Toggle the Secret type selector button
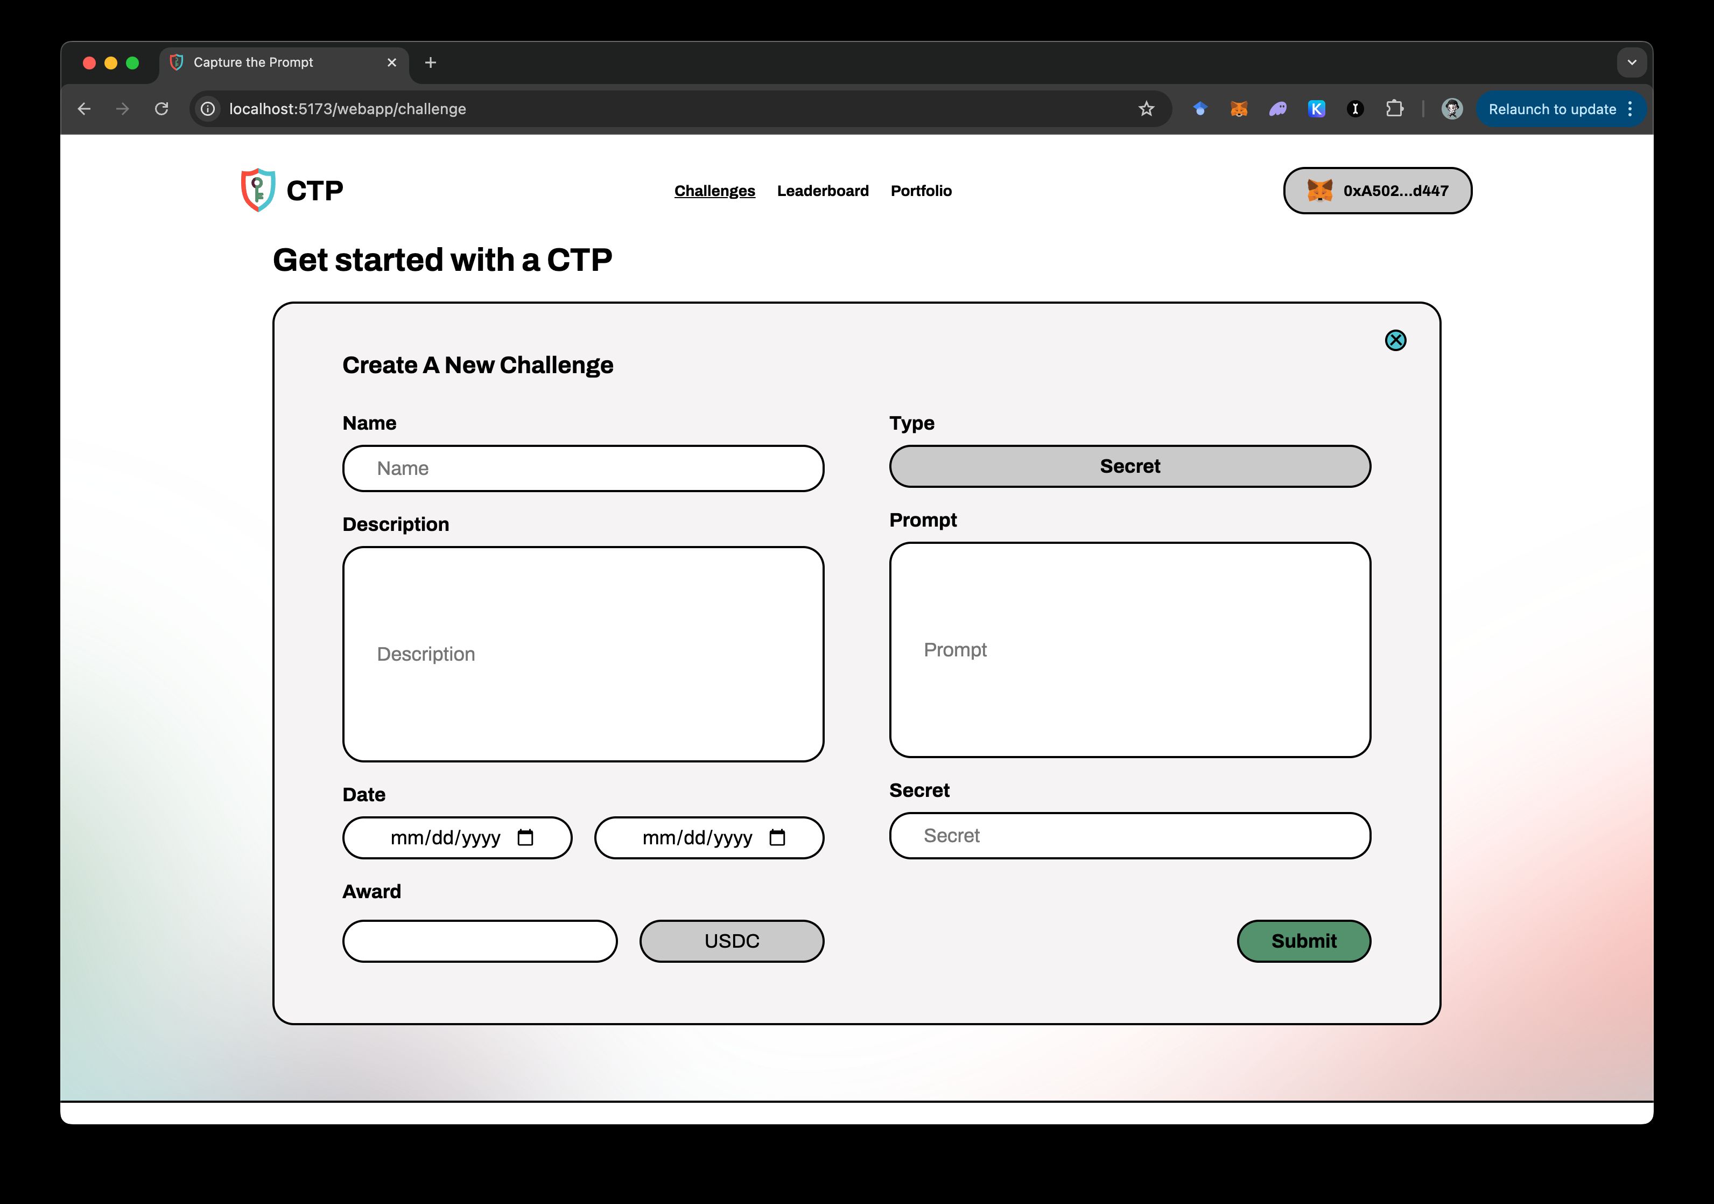The image size is (1714, 1204). [x=1129, y=465]
